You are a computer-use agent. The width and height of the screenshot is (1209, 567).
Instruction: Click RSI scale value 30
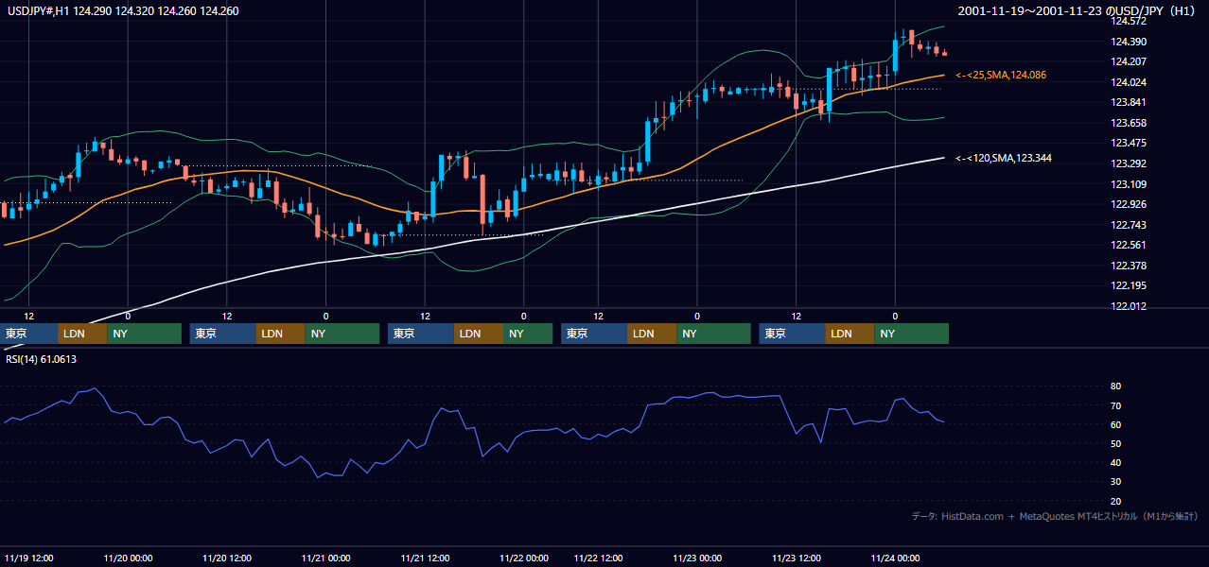click(x=1115, y=482)
